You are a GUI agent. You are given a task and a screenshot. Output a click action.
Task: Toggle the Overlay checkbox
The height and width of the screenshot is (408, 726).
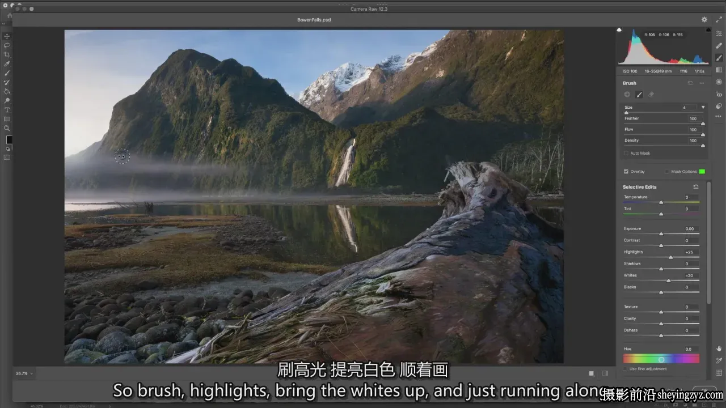[626, 171]
